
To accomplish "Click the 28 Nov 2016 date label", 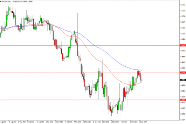I will coord(96,122).
